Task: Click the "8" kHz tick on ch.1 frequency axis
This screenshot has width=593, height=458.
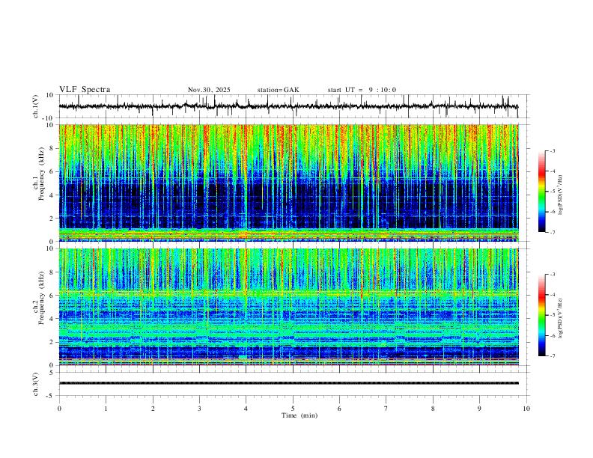Action: coord(53,148)
